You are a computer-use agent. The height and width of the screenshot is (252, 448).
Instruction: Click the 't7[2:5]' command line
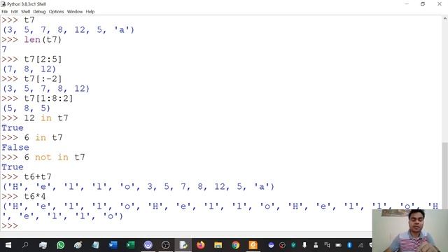(43, 59)
